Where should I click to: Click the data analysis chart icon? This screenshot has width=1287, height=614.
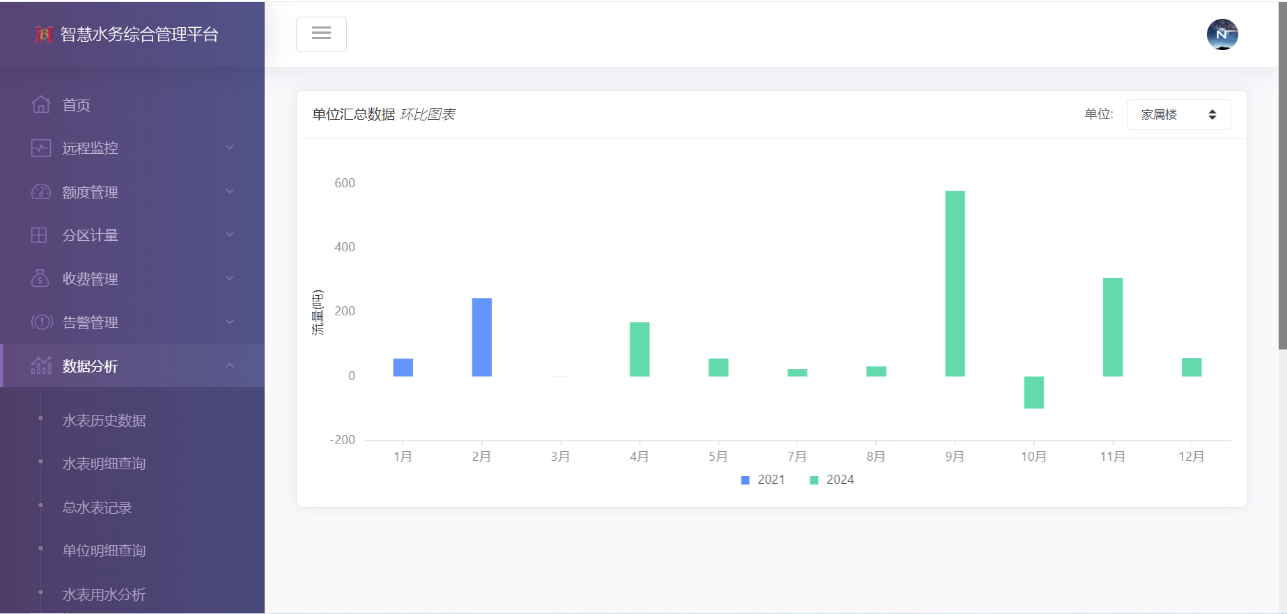[x=41, y=365]
